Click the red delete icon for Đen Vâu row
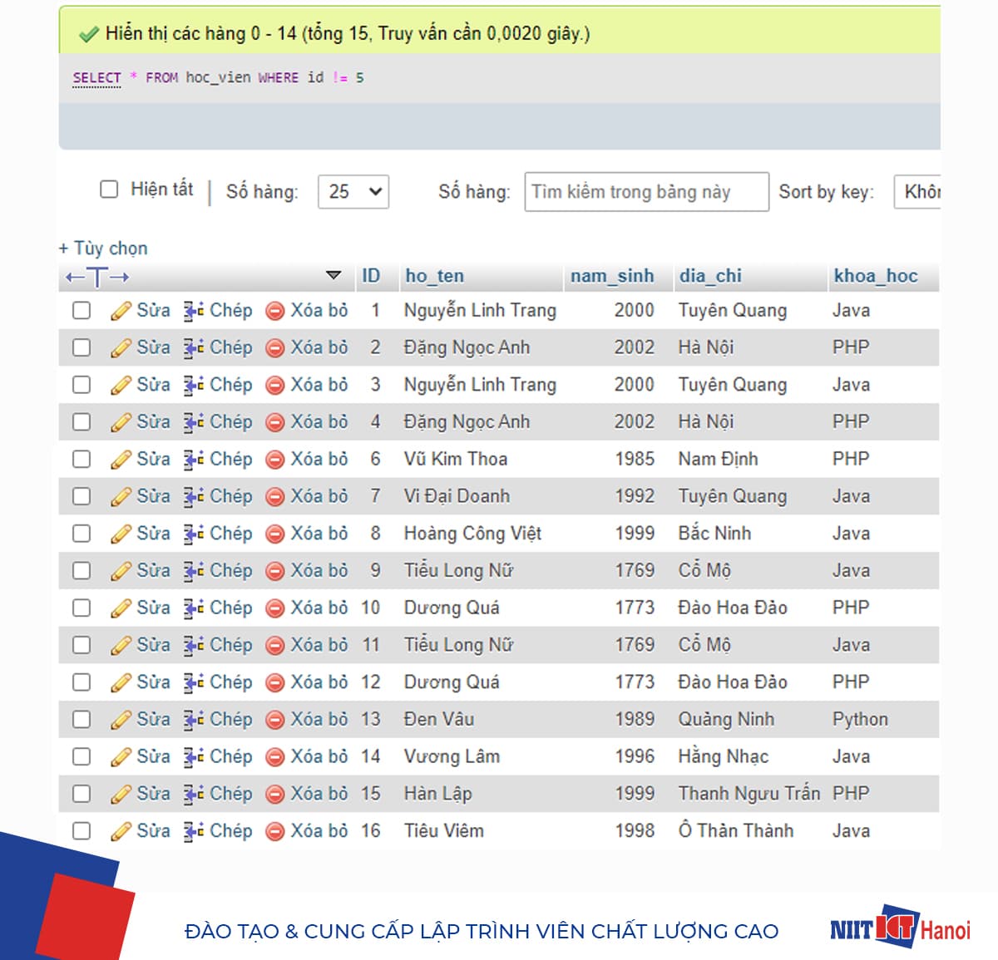The width and height of the screenshot is (998, 960). point(274,720)
